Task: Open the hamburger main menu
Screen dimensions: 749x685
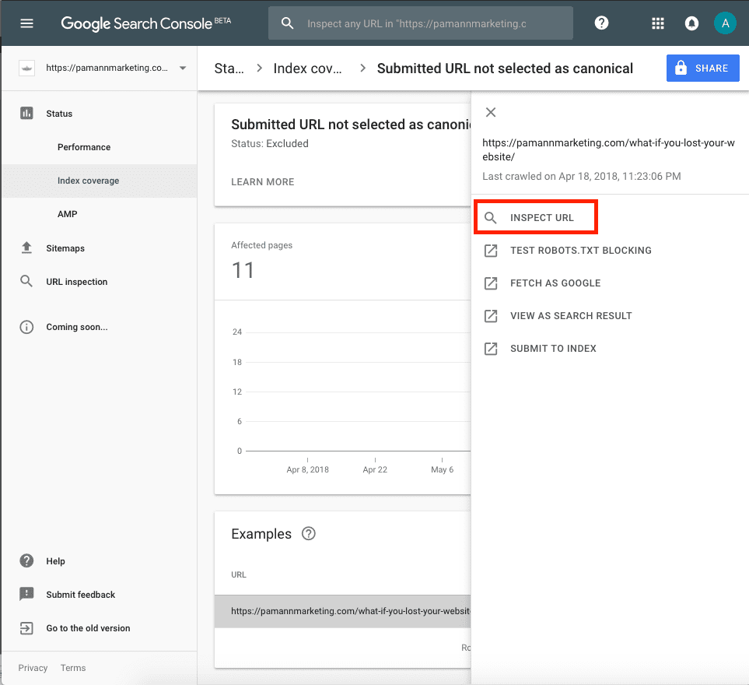Action: click(x=26, y=23)
